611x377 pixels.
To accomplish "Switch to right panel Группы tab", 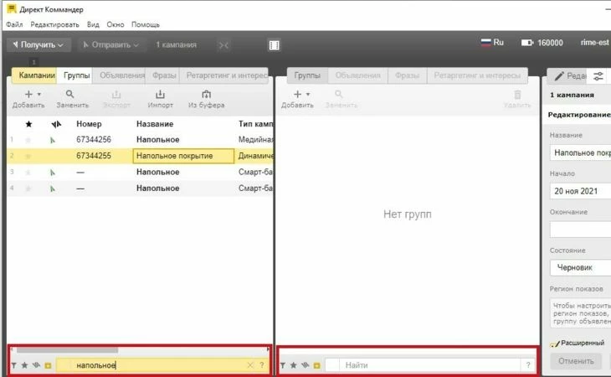I will tap(307, 75).
